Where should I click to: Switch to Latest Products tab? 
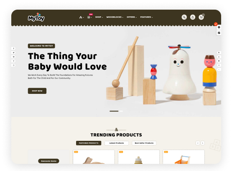pos(117,143)
